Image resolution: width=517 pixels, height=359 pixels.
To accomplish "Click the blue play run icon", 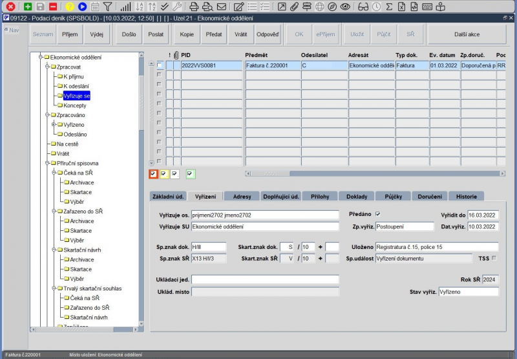I will coord(82,6).
